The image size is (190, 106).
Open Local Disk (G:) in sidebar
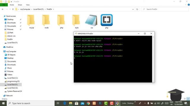(12, 88)
